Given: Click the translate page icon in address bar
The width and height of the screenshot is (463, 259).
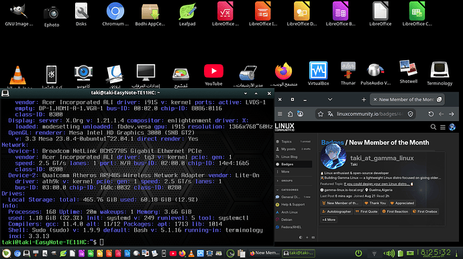Looking at the screenshot, I should [330, 114].
